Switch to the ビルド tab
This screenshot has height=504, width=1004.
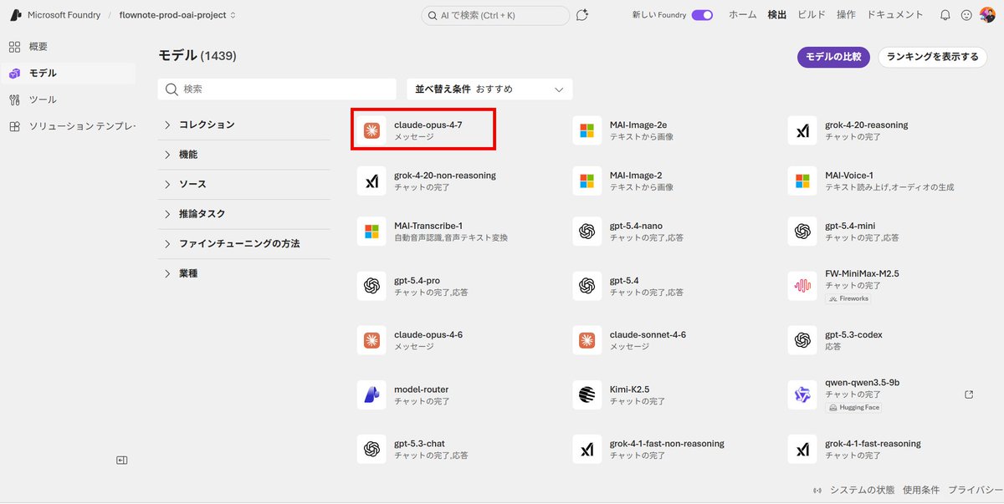812,15
